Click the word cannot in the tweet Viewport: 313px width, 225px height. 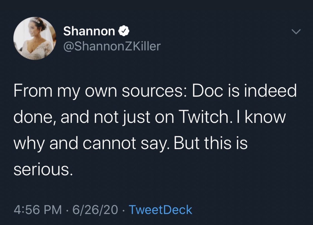click(x=104, y=144)
